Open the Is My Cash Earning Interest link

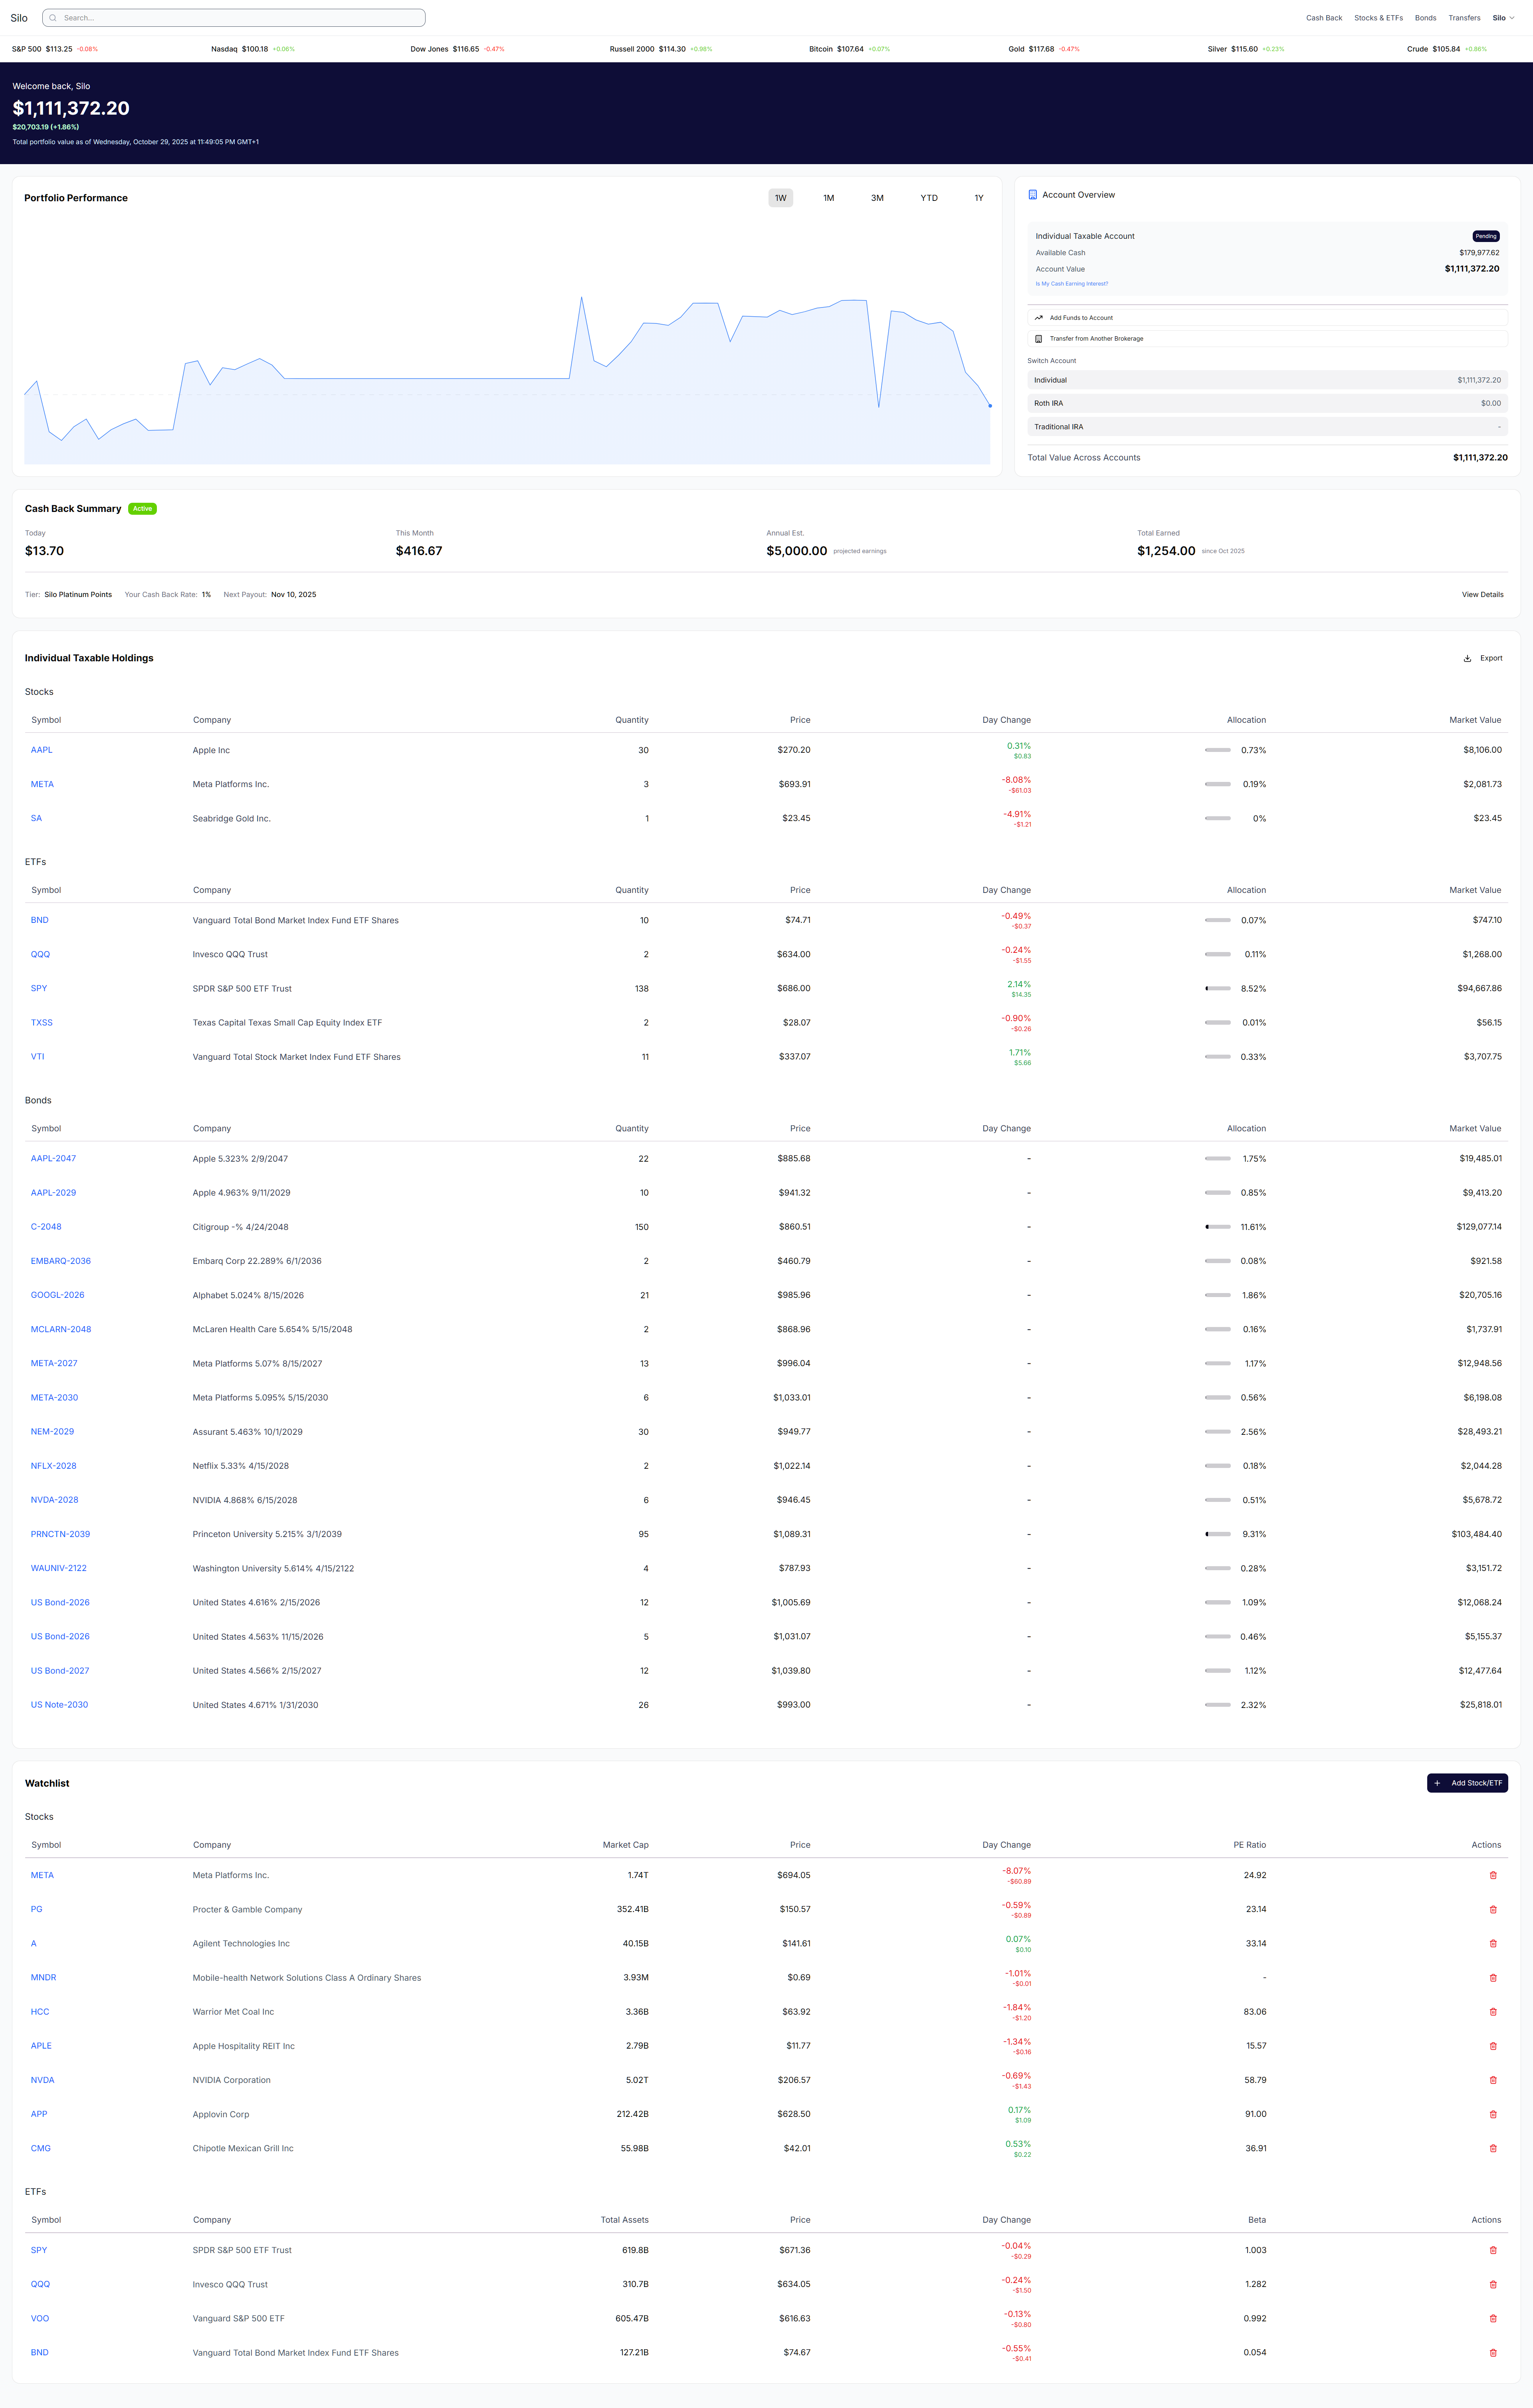pos(1071,284)
